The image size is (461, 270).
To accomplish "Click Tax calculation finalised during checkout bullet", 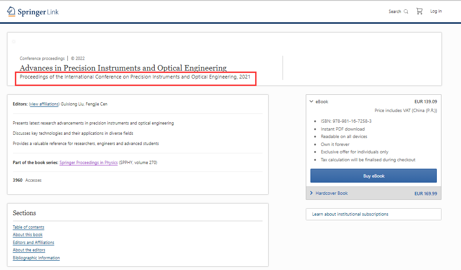I will [368, 160].
